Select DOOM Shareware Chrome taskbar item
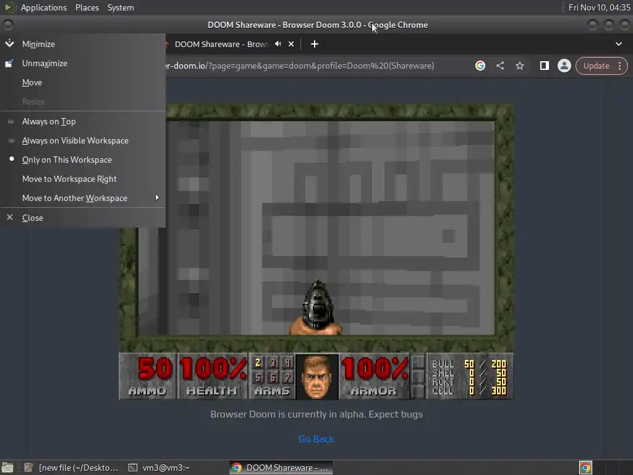This screenshot has width=633, height=475. point(281,468)
